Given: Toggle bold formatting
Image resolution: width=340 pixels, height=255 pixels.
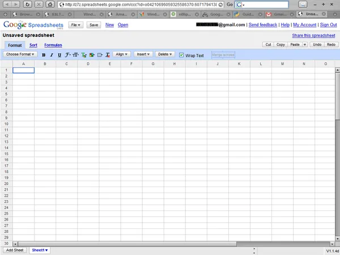Looking at the screenshot, I should [44, 55].
